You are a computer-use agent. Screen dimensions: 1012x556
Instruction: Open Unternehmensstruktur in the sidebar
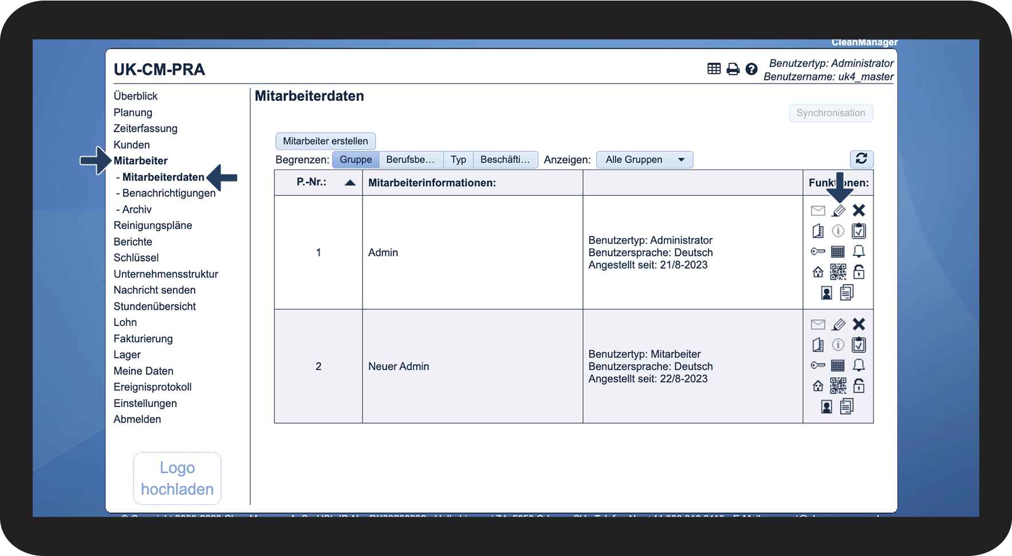pyautogui.click(x=166, y=274)
